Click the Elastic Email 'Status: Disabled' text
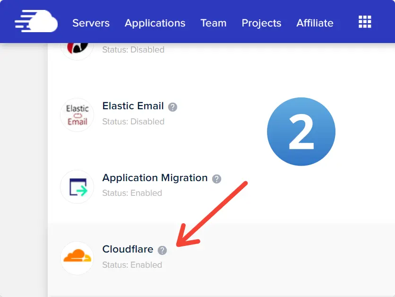 pyautogui.click(x=133, y=122)
